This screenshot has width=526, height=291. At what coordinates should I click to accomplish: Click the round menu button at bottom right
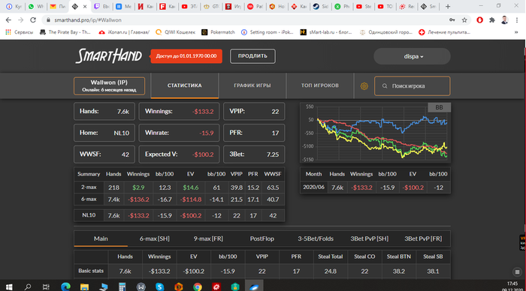click(517, 271)
